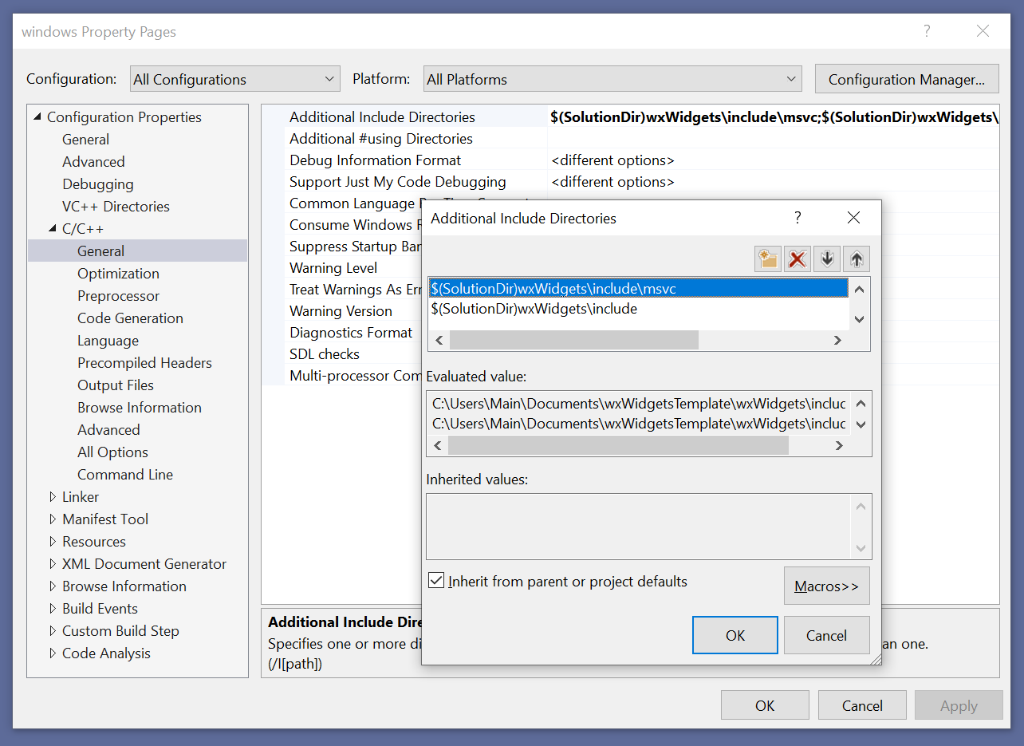1024x746 pixels.
Task: Click the directories list vertical scroll-down arrow
Action: [859, 318]
